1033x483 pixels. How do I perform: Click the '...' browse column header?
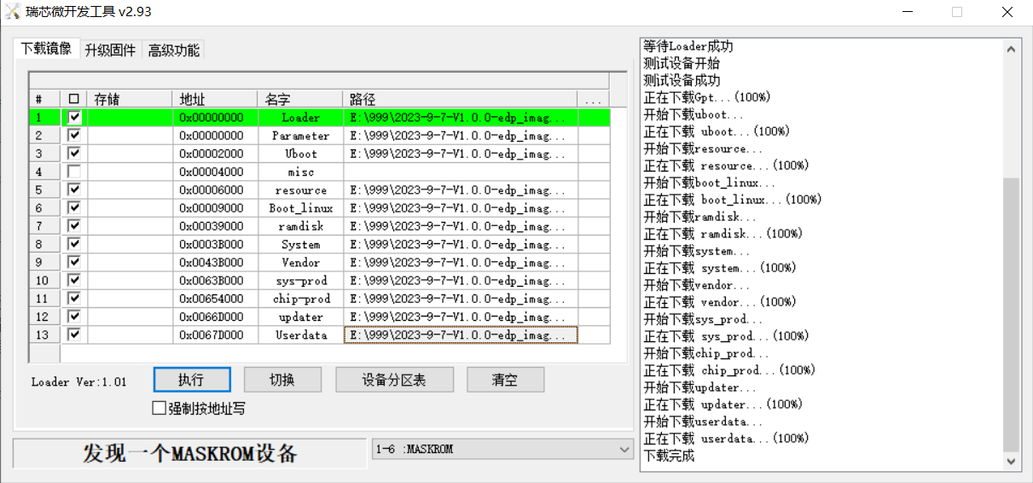(x=593, y=99)
